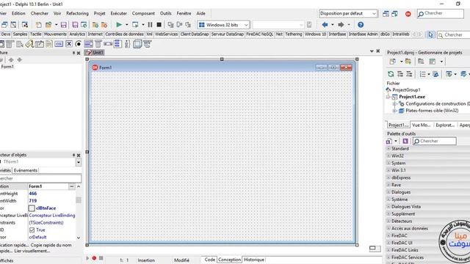The width and height of the screenshot is (470, 264).
Task: Click the Refresh icon in Project Manager
Action: tap(391, 74)
